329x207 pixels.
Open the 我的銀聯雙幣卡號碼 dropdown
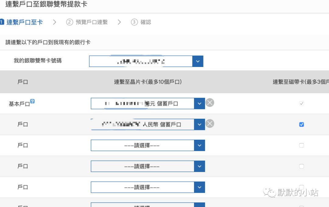pos(198,61)
